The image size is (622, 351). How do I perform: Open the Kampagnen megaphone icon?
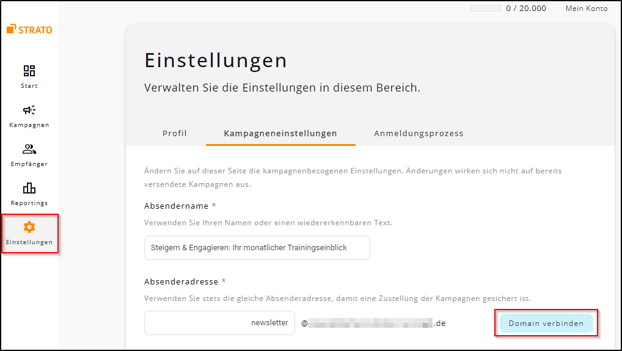(29, 110)
